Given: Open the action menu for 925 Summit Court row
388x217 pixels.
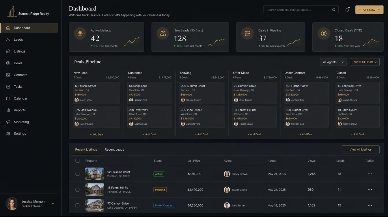Looking at the screenshot, I should coord(370,174).
